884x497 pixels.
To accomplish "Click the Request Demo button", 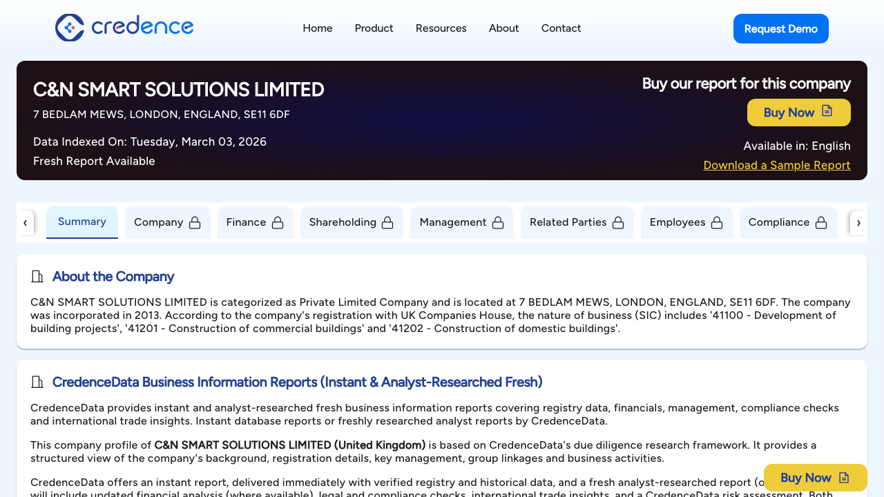I will tap(780, 28).
